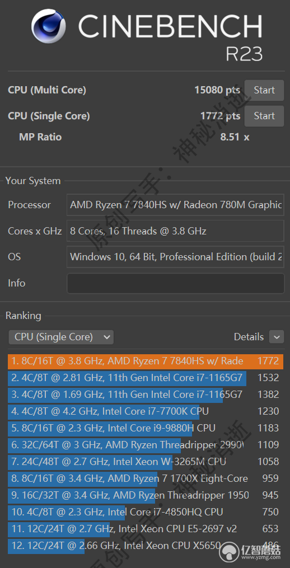Image resolution: width=290 pixels, height=568 pixels.
Task: Click the Processor name field
Action: [175, 205]
